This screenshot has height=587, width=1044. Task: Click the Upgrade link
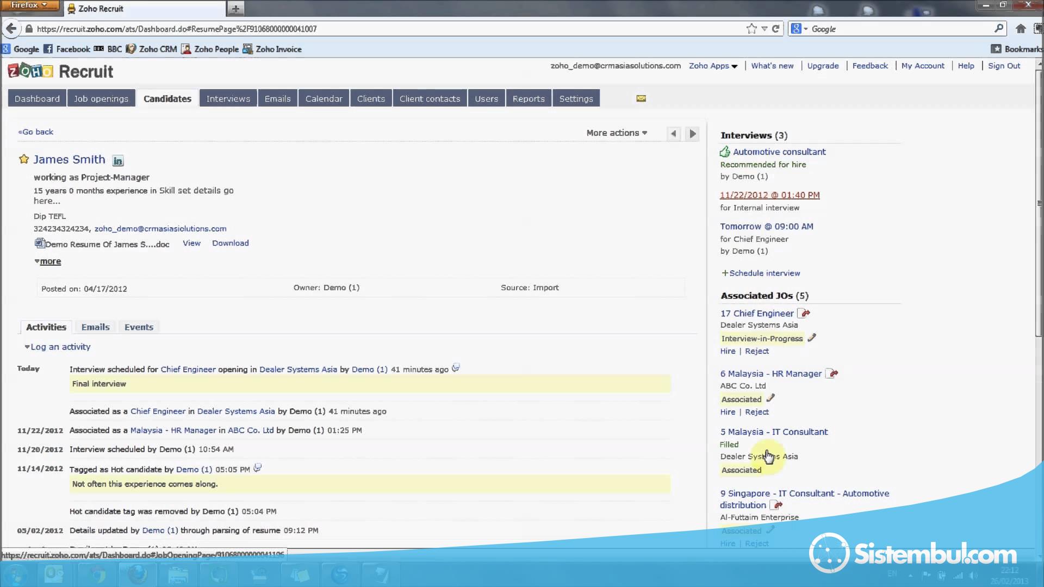click(x=823, y=66)
